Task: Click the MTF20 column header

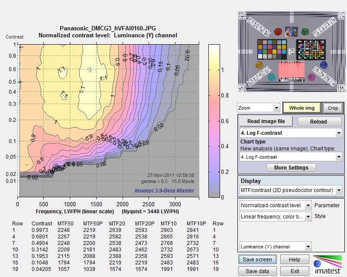Action: click(117, 224)
